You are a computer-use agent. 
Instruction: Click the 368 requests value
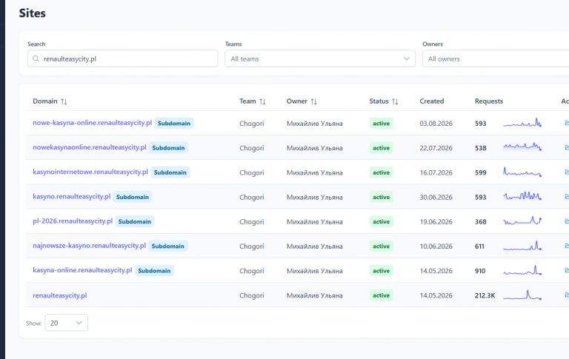tap(480, 221)
